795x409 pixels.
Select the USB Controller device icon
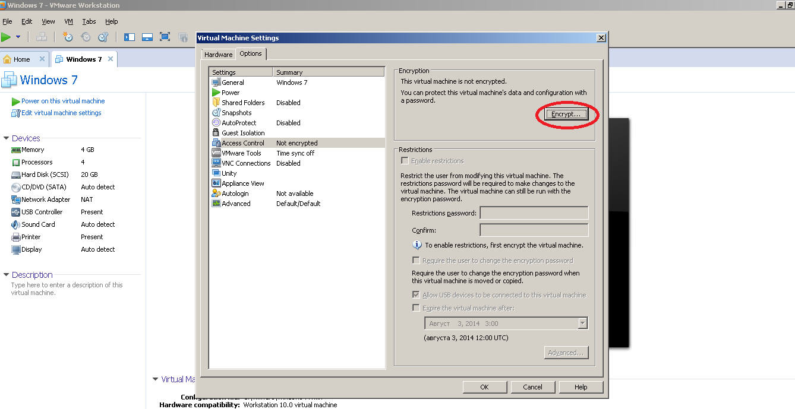coord(16,213)
